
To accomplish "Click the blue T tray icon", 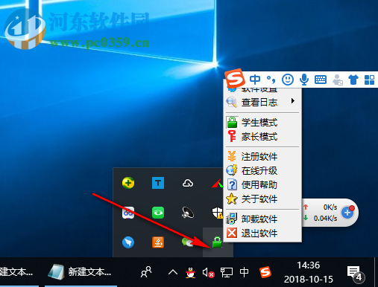I will tap(158, 183).
